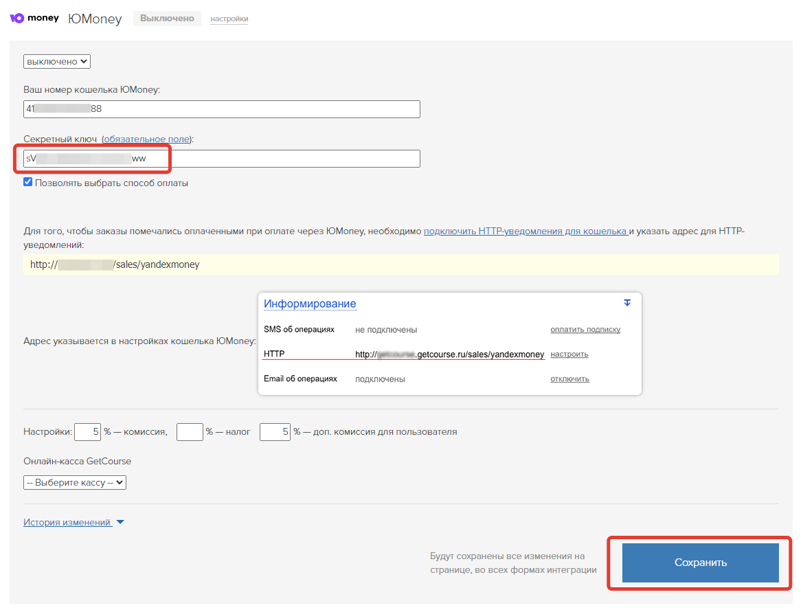The height and width of the screenshot is (612, 803).
Task: Edit the additional user commission field
Action: pyautogui.click(x=275, y=432)
